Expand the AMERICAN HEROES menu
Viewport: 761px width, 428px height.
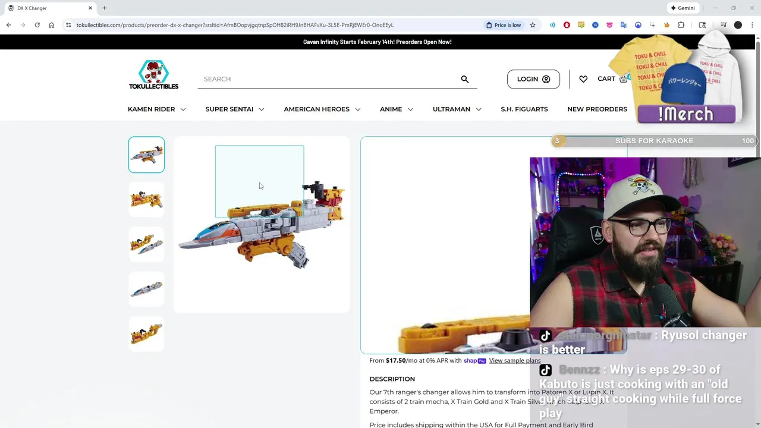pos(322,109)
